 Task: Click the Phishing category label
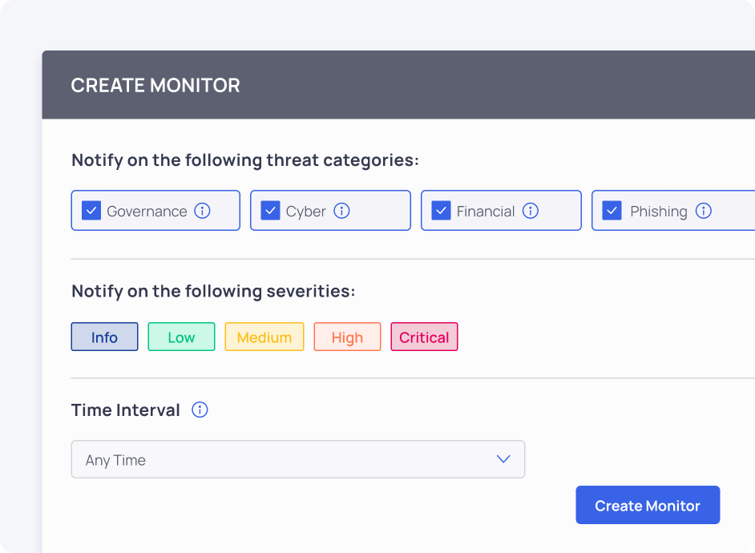659,212
